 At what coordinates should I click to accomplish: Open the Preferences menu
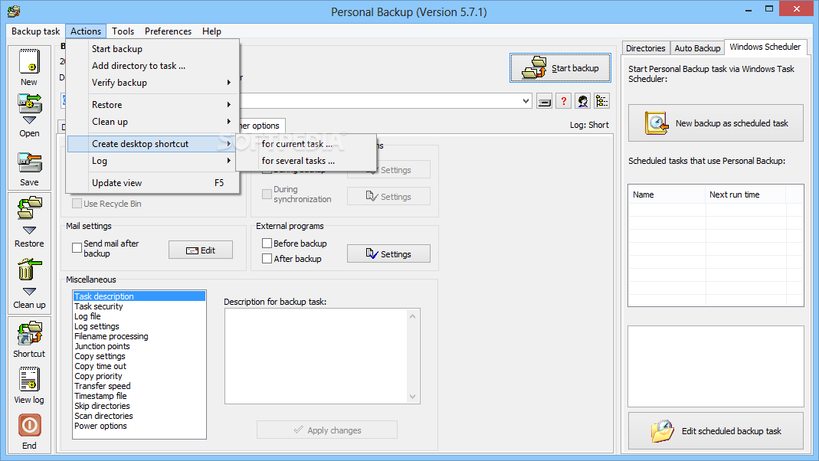click(x=168, y=31)
